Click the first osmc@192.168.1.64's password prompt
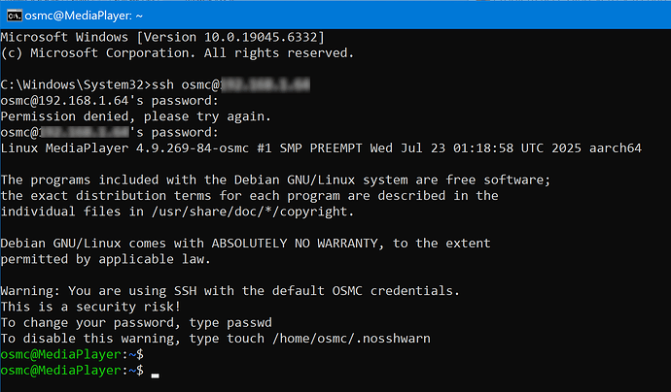 pos(109,101)
